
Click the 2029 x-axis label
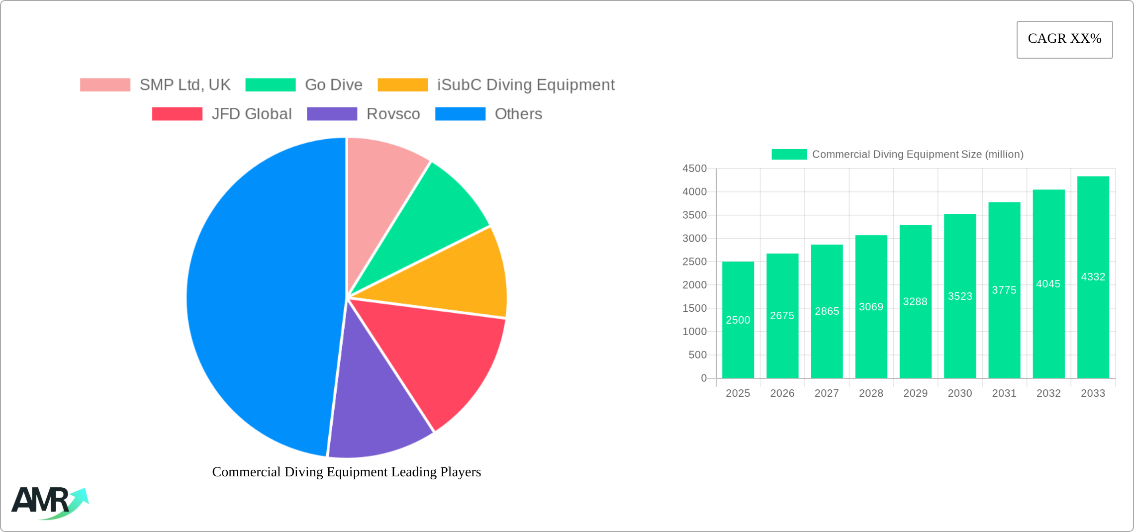click(916, 393)
